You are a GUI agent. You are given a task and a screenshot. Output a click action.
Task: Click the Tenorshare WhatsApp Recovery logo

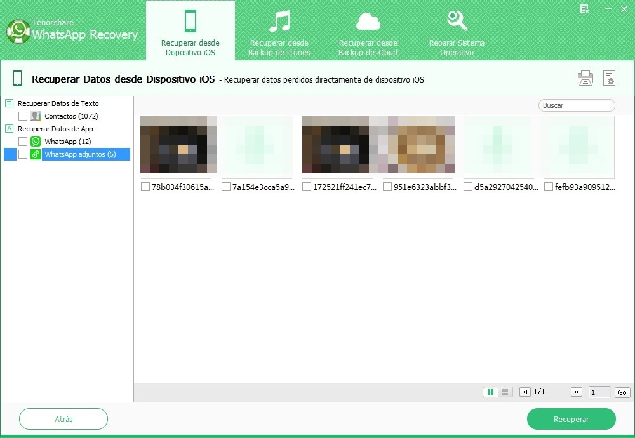pos(72,30)
